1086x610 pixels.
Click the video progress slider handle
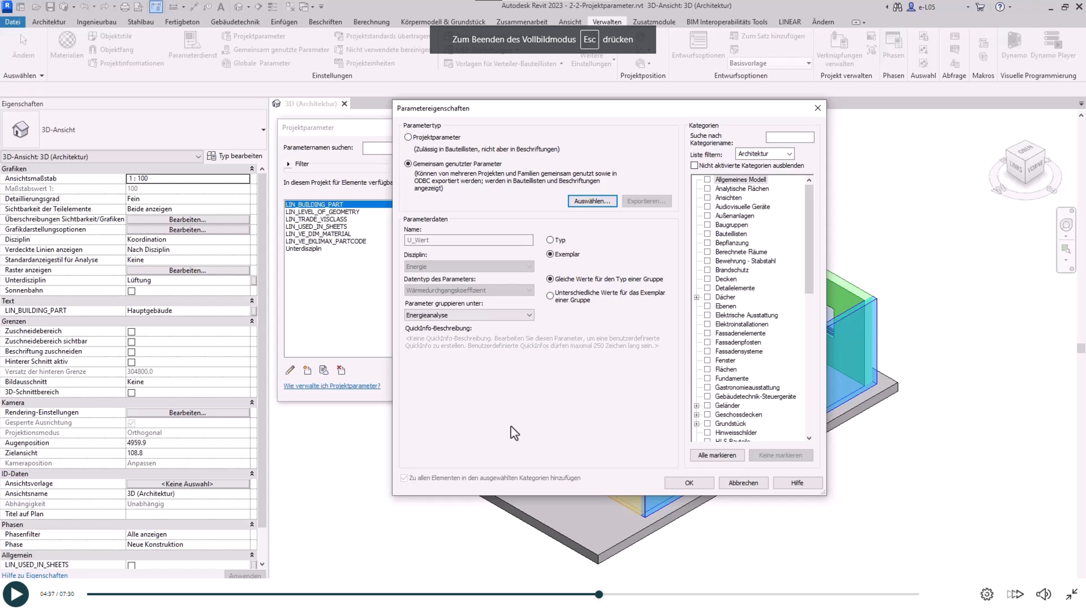pyautogui.click(x=599, y=594)
